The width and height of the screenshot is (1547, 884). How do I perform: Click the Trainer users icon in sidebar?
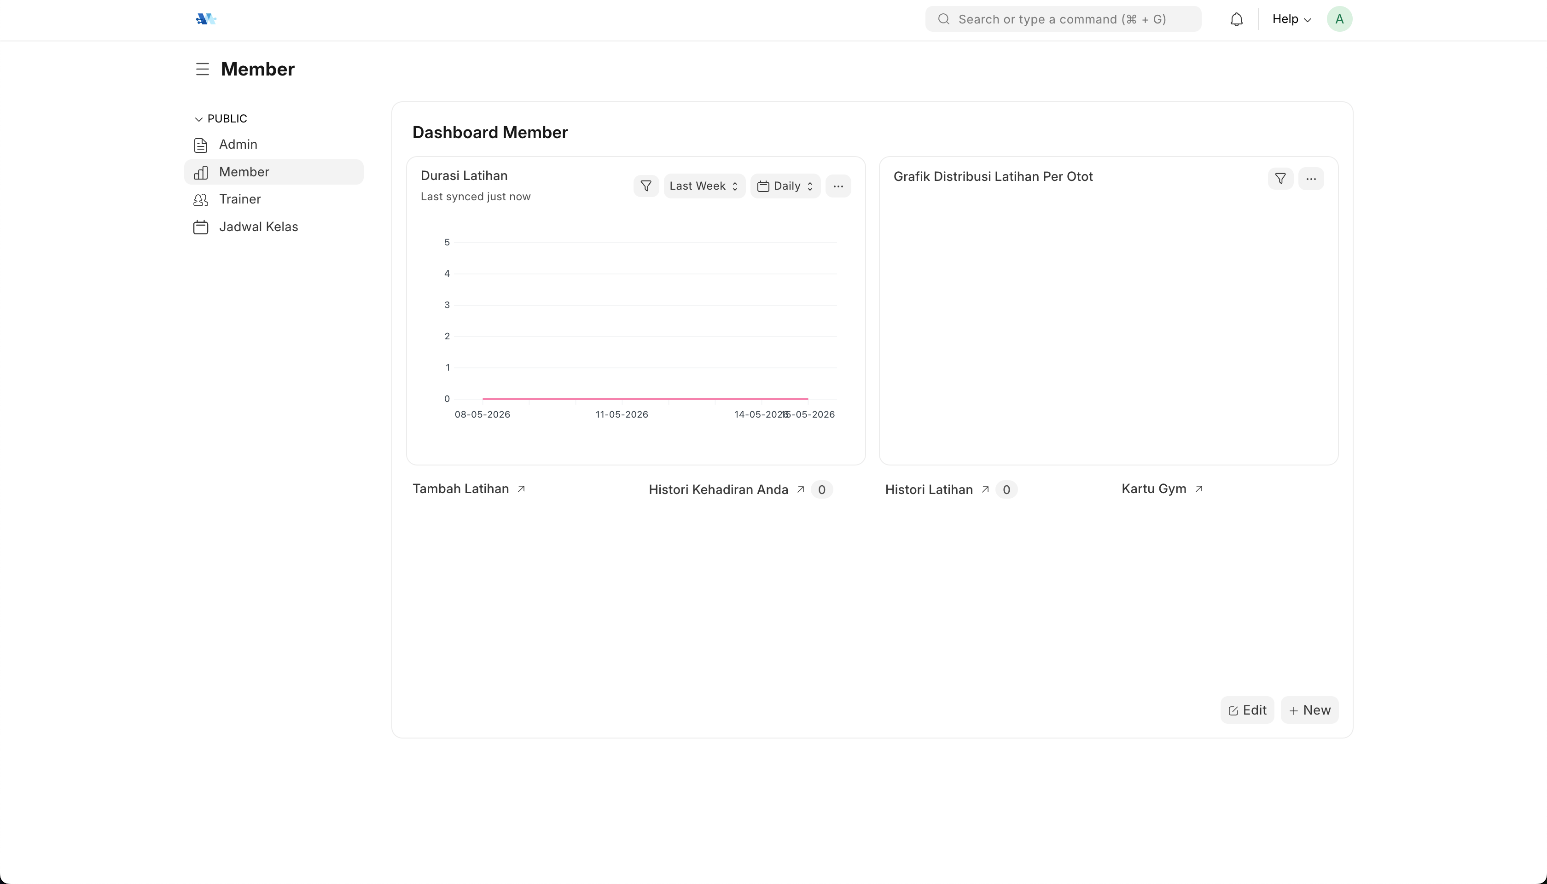click(x=200, y=200)
